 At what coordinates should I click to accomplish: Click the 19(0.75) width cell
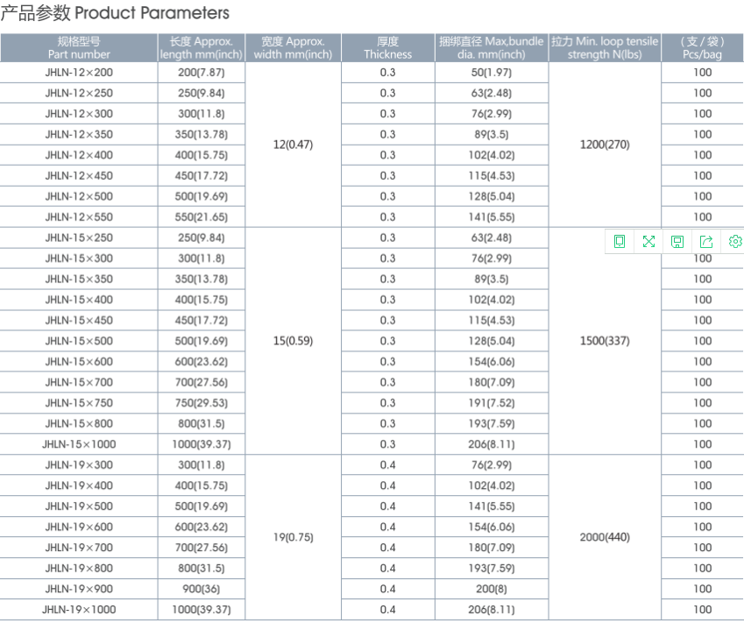293,538
